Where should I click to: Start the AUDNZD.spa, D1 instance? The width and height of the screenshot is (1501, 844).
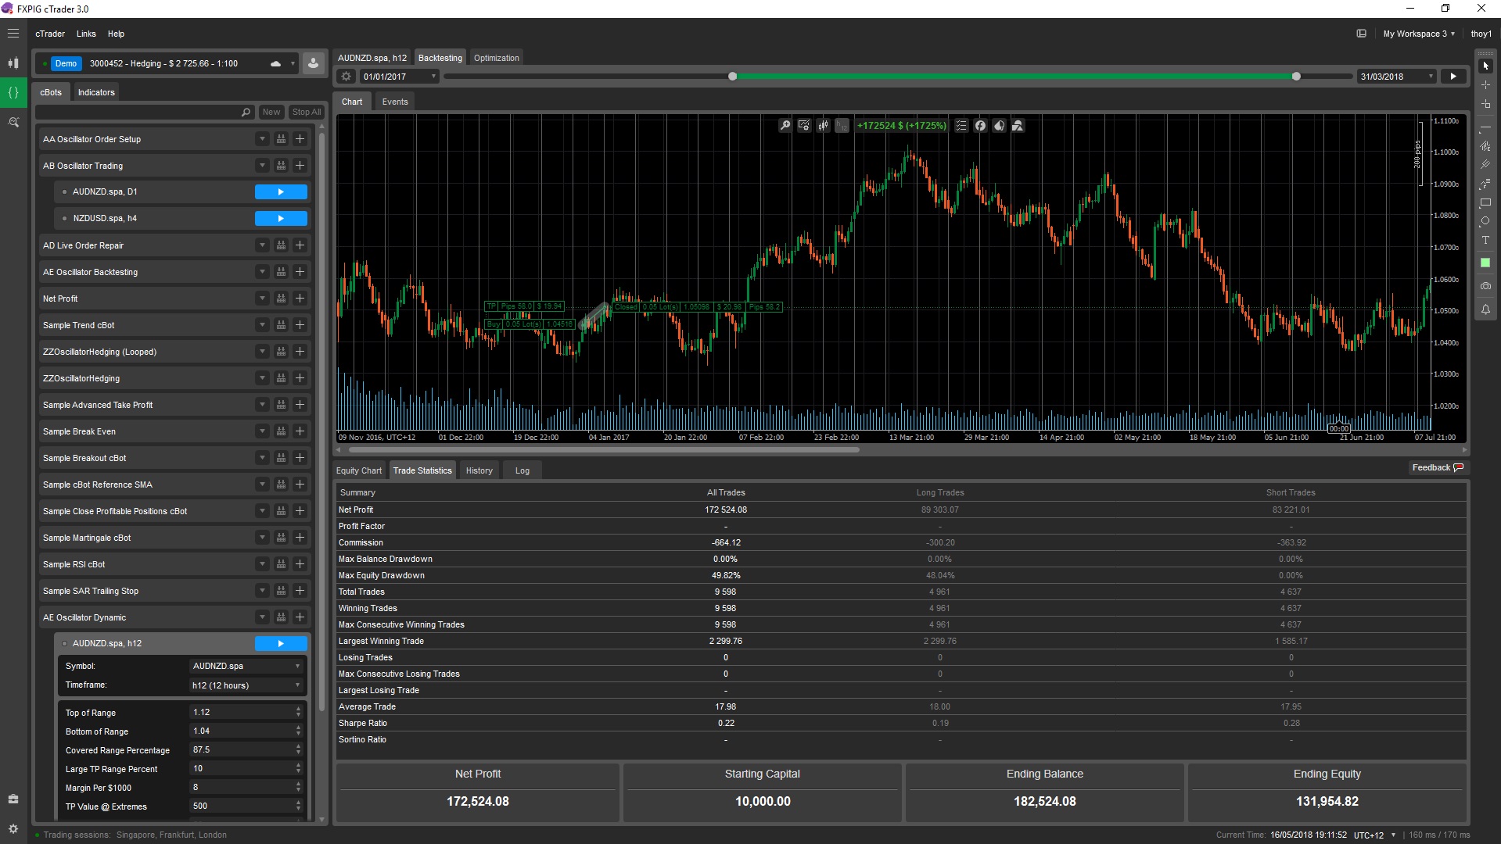tap(281, 192)
